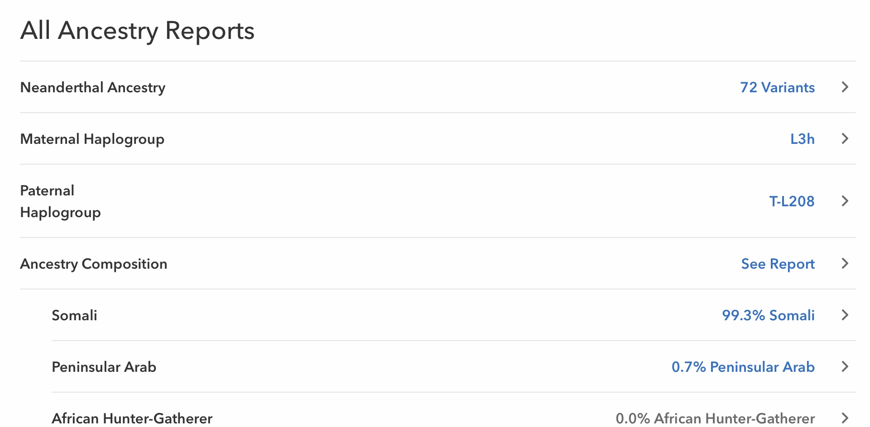Select the Maternal Haplogroup report label

pos(92,139)
